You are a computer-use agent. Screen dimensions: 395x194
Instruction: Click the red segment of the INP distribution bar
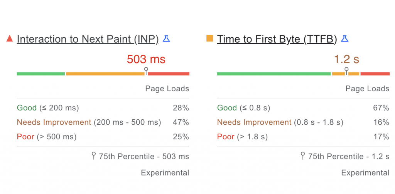(169, 74)
